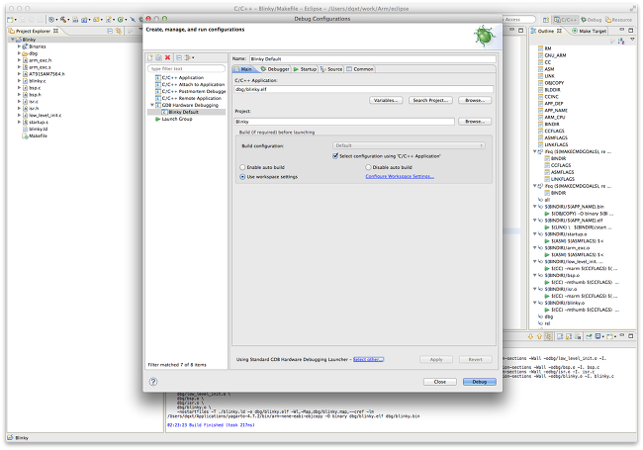Click the green bug icon in dialog header

pos(485,36)
